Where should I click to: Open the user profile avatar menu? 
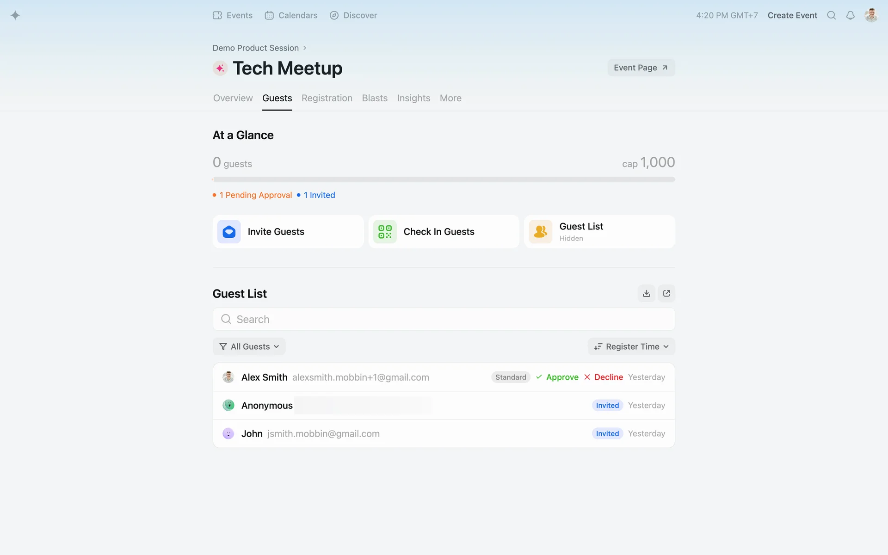click(871, 15)
